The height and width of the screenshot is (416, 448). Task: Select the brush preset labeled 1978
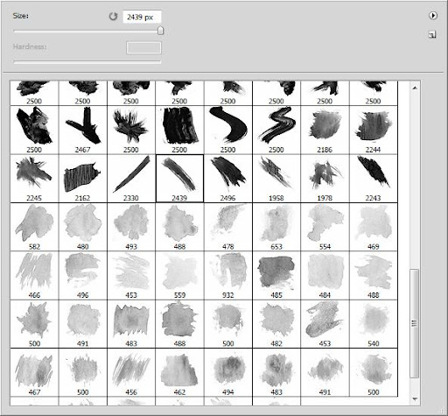click(x=325, y=179)
